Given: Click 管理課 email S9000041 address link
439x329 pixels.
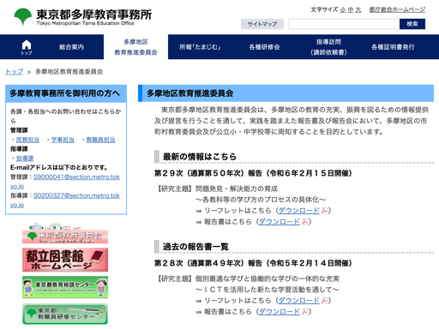Looking at the screenshot, I should click(76, 177).
